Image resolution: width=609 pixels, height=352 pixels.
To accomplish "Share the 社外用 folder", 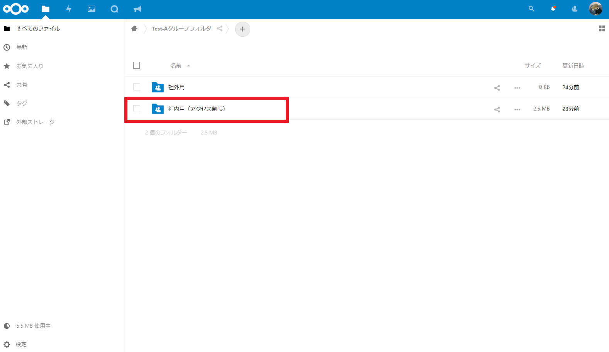I will [497, 88].
